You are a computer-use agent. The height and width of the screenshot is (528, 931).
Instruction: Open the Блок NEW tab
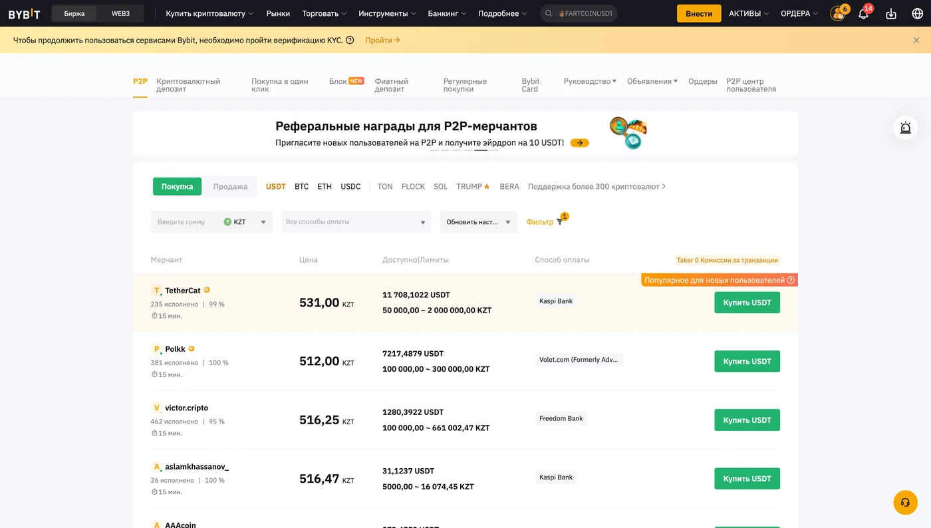point(346,81)
